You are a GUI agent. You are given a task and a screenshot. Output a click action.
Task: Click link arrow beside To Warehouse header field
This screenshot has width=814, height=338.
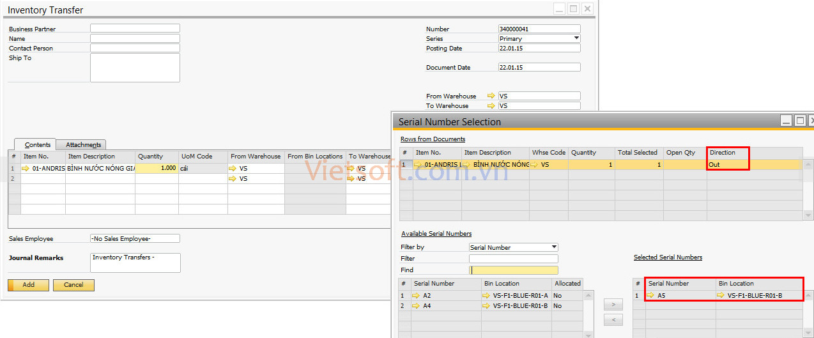point(491,106)
